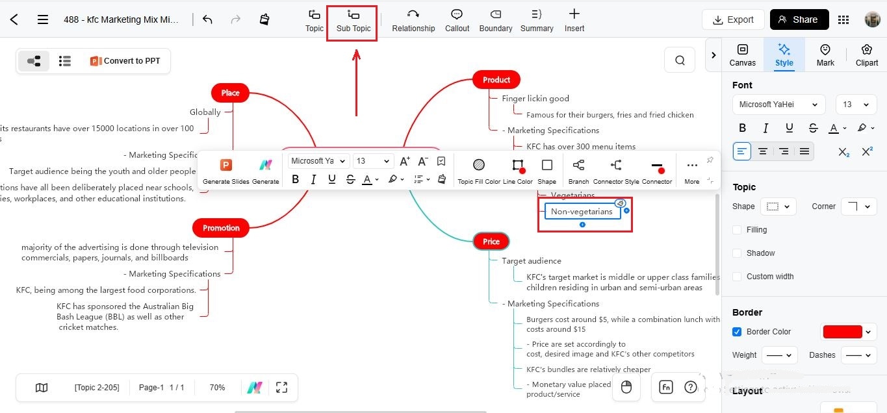Open highlight color in Style panel
Image resolution: width=887 pixels, height=413 pixels.
pos(865,128)
